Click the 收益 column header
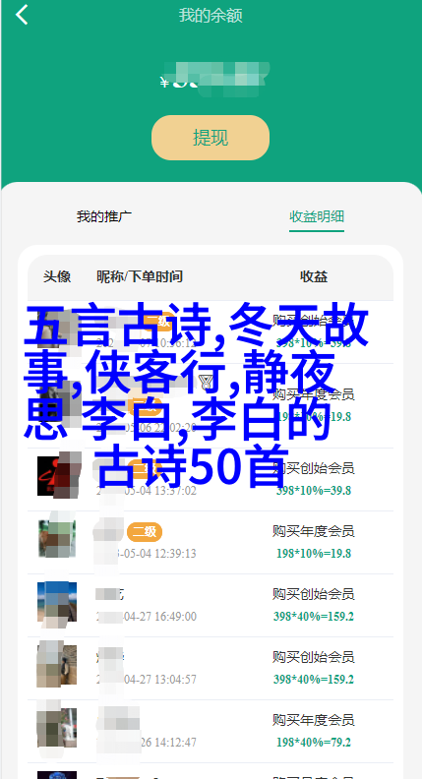422x779 pixels. point(314,276)
